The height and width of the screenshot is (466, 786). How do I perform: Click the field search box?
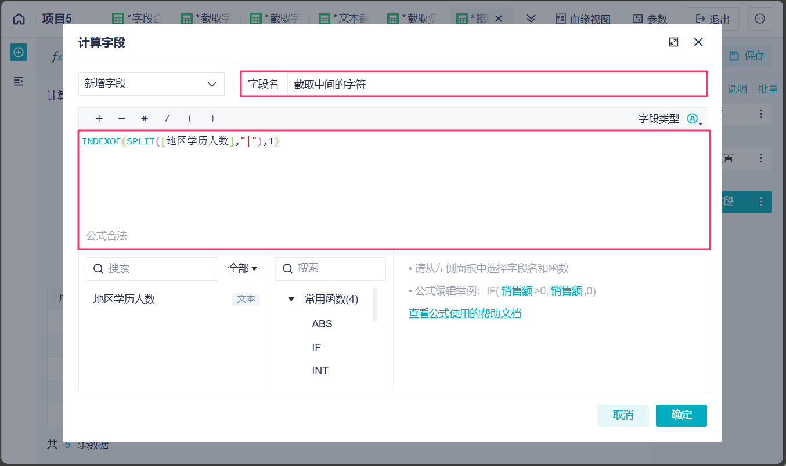[152, 269]
